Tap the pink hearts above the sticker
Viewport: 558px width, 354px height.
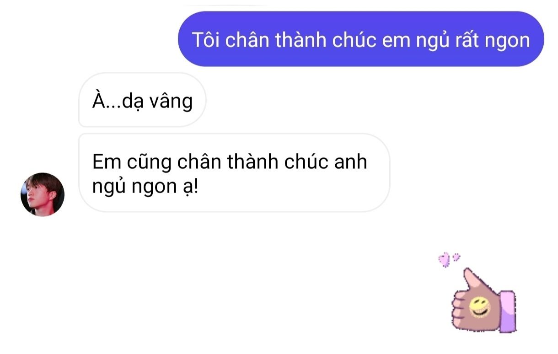(x=449, y=259)
